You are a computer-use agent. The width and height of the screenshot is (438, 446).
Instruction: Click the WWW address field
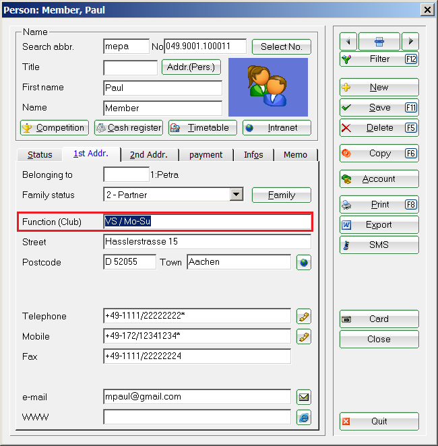click(x=197, y=417)
